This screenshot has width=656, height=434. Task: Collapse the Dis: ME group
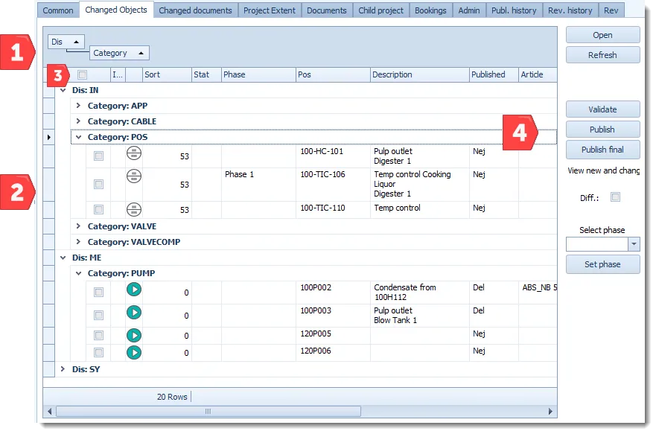point(63,258)
